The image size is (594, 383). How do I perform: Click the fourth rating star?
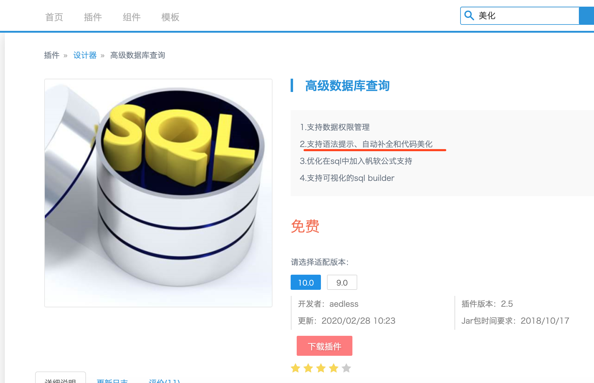point(334,368)
